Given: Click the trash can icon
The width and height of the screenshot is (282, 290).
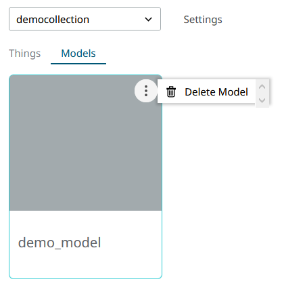Looking at the screenshot, I should [171, 91].
